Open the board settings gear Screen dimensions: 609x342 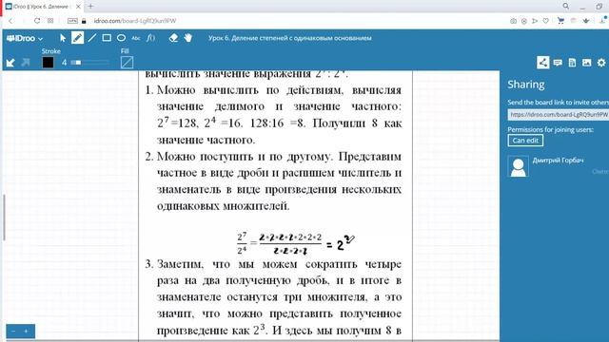point(601,63)
